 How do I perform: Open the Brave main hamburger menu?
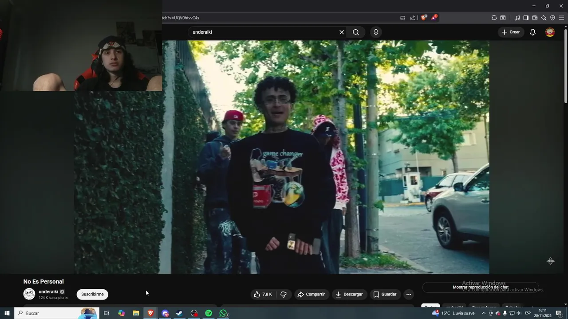pos(561,18)
